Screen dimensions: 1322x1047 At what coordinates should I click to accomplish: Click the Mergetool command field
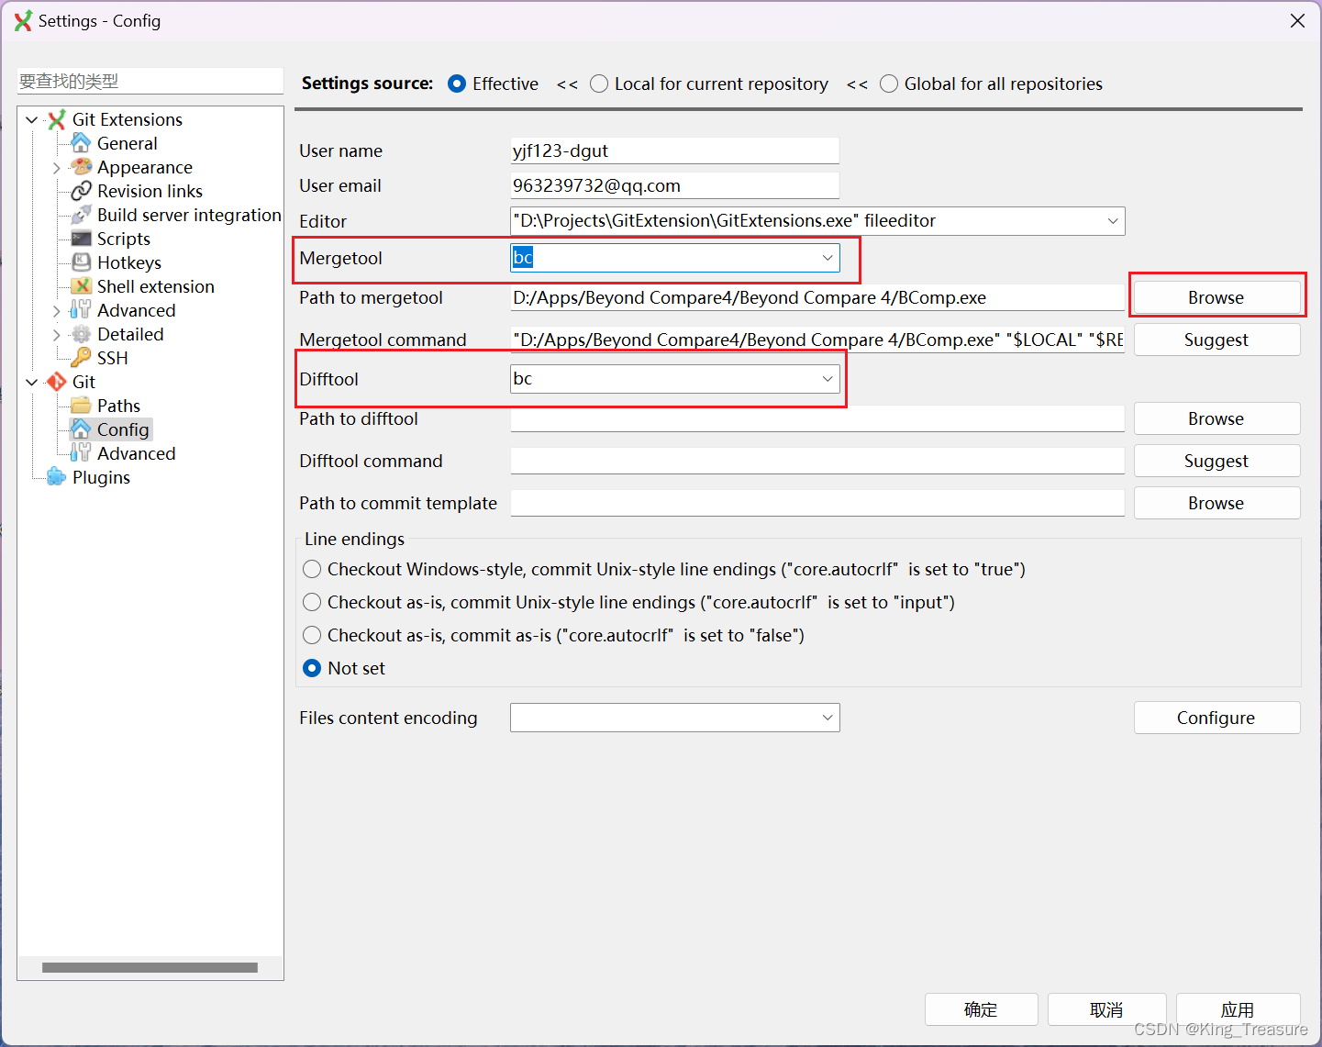tap(817, 340)
